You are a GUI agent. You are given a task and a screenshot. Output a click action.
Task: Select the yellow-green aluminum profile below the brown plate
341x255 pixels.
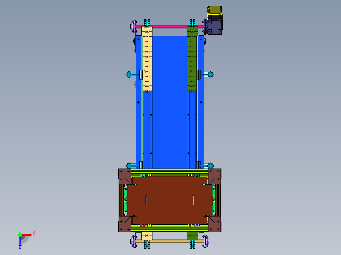[x=170, y=228]
